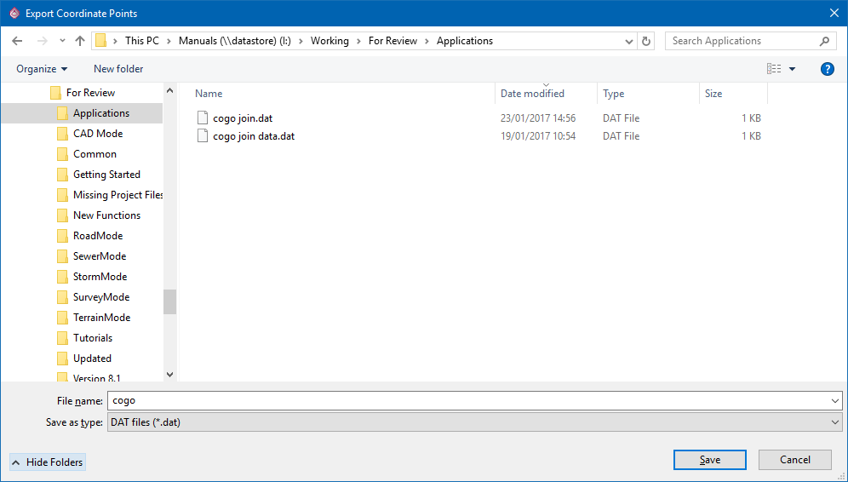Show more view options dropdown arrow
This screenshot has width=848, height=482.
793,69
